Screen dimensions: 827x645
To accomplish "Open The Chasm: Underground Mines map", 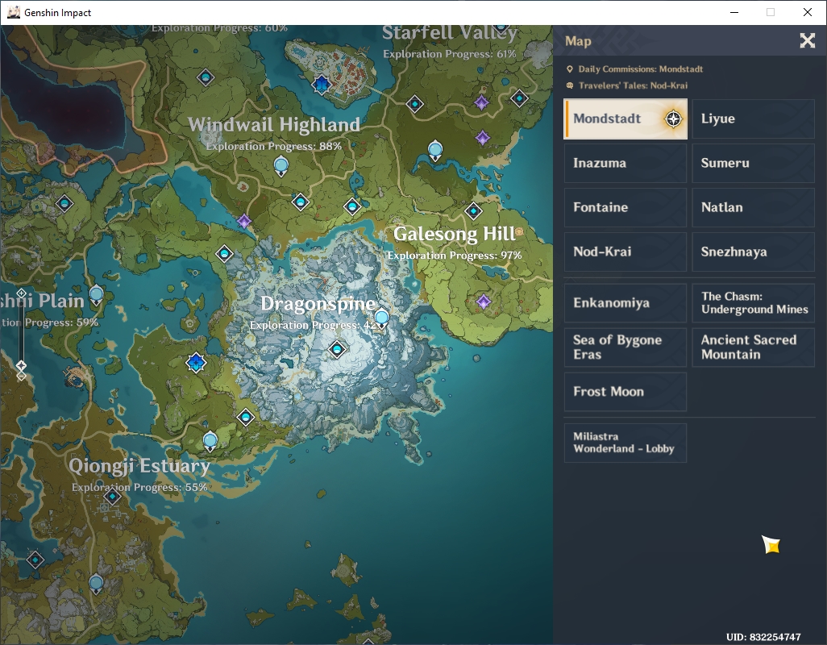I will [753, 302].
